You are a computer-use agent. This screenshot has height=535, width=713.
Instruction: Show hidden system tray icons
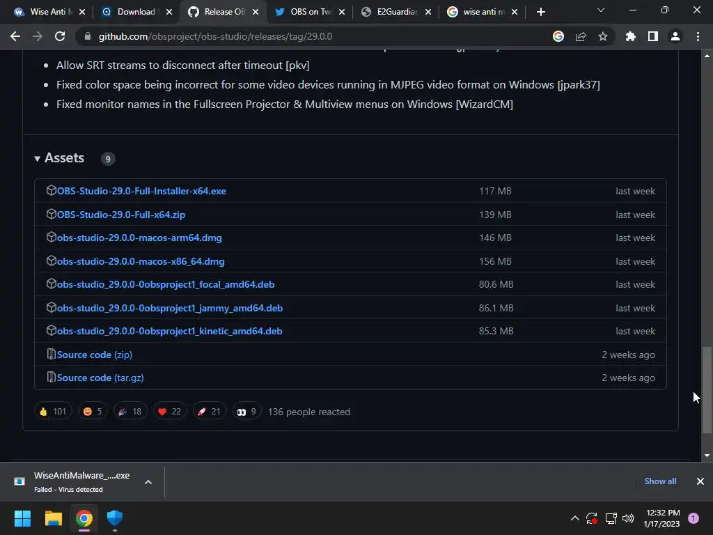pos(574,518)
